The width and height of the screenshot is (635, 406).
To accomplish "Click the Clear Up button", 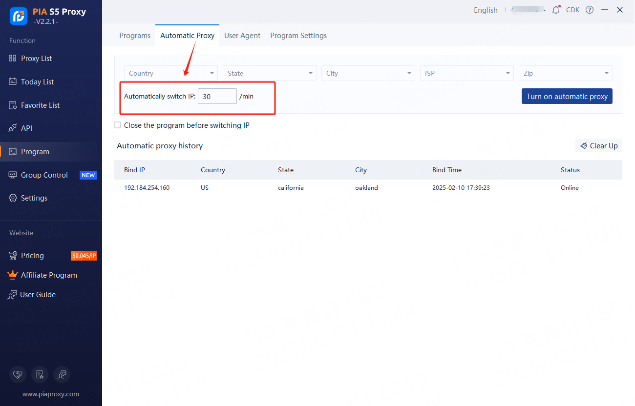I will coord(598,146).
